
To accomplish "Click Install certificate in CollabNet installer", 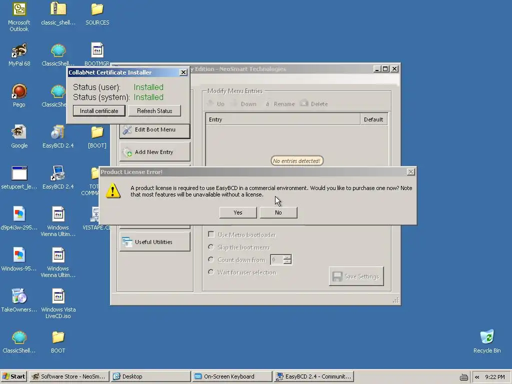I will (x=99, y=110).
